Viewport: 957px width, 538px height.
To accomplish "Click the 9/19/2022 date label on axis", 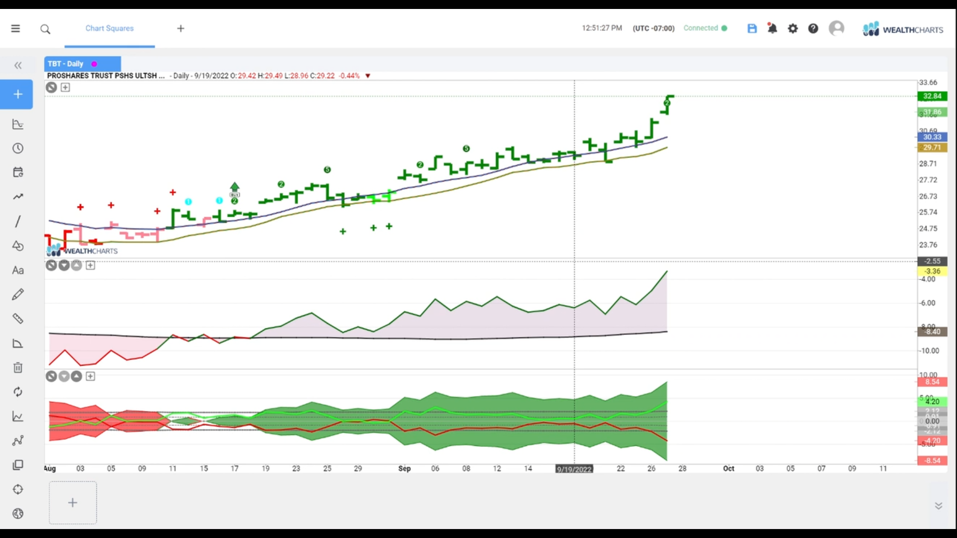I will tap(574, 469).
